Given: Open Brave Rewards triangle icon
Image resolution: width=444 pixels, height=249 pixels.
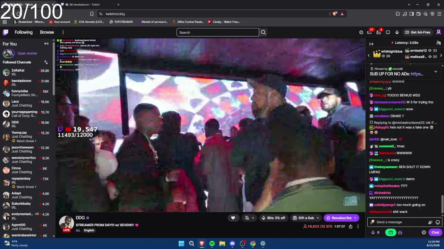Looking at the screenshot, I should (x=342, y=14).
